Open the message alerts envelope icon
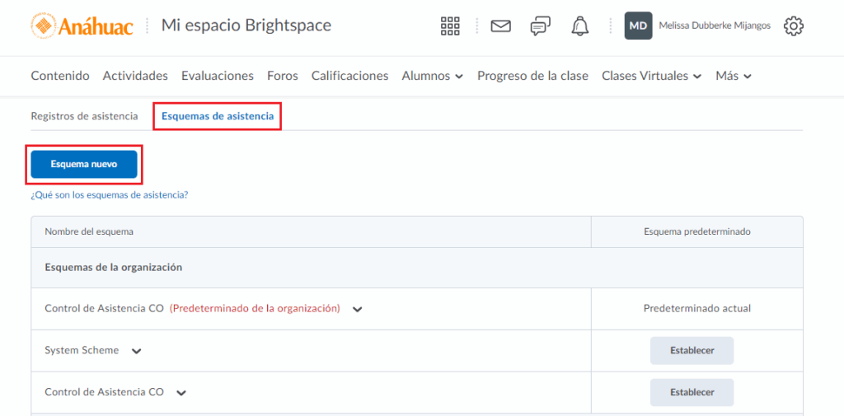Image resolution: width=844 pixels, height=416 pixels. [500, 26]
